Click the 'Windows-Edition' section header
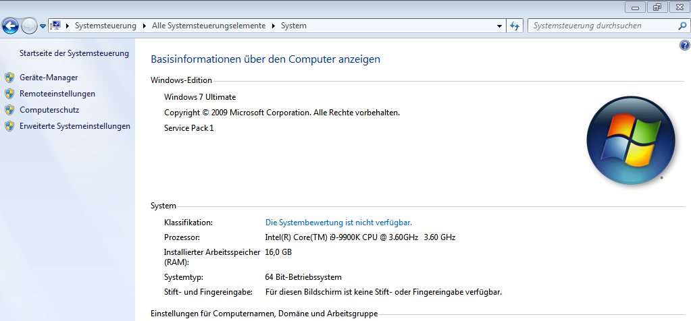 tap(181, 80)
